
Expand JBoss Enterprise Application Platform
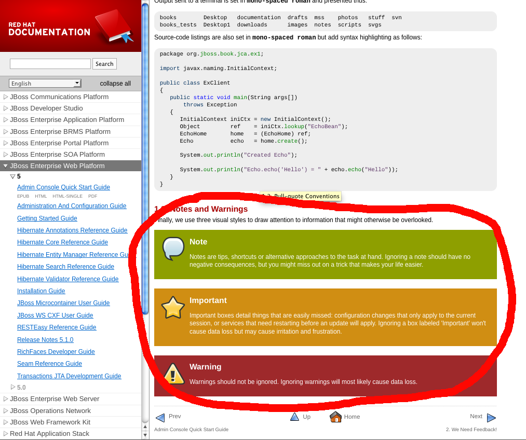(x=5, y=120)
